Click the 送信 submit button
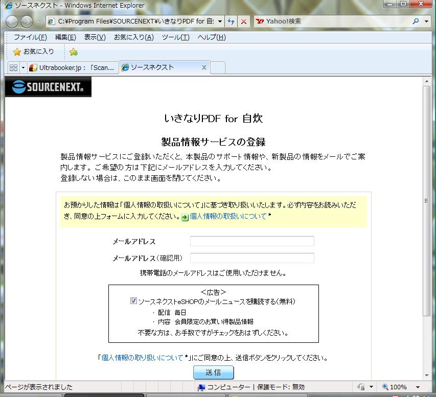This screenshot has height=397, width=436. click(x=214, y=372)
